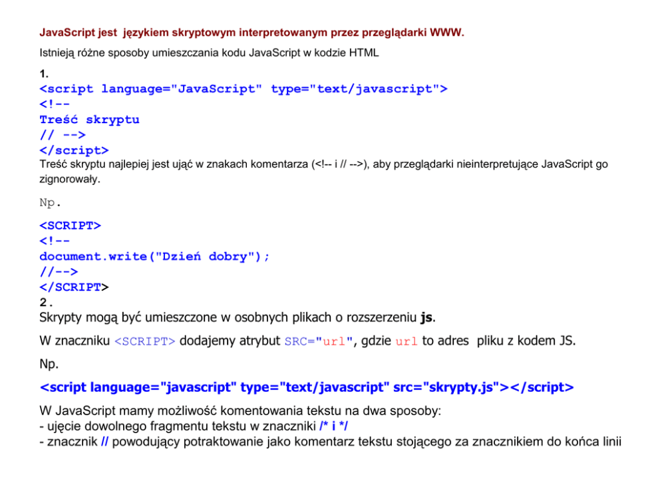Click the paragraph starting "Treść skryptu najlepiej"

pyautogui.click(x=323, y=164)
